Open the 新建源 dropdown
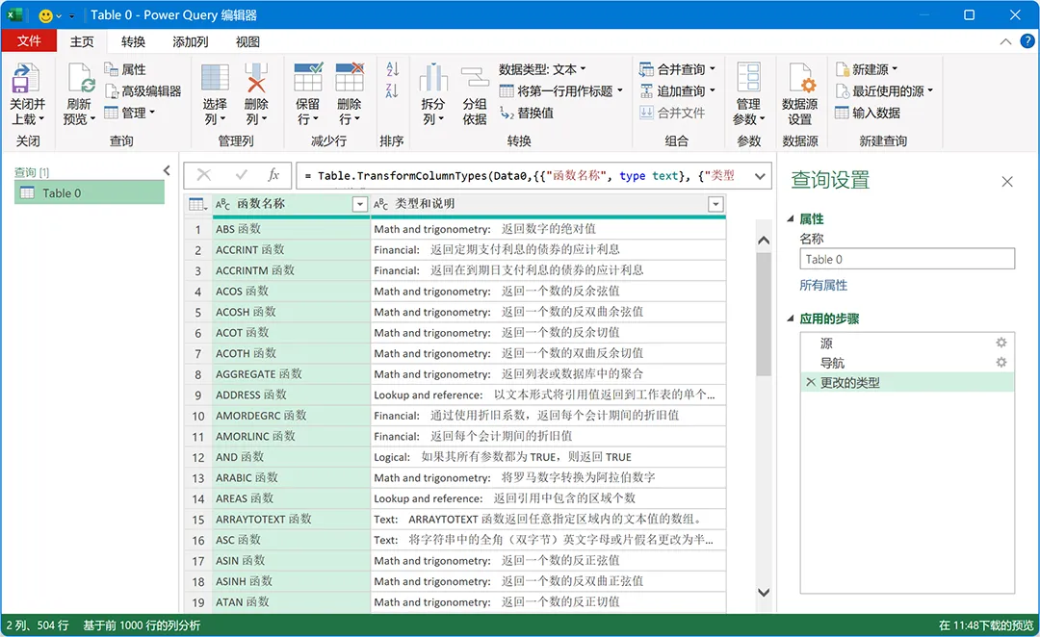Image resolution: width=1040 pixels, height=637 pixels. tap(867, 69)
